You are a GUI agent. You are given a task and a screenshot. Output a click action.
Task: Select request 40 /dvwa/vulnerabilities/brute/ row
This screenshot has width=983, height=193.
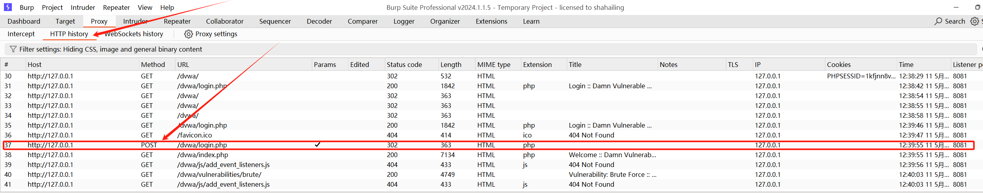(x=491, y=174)
